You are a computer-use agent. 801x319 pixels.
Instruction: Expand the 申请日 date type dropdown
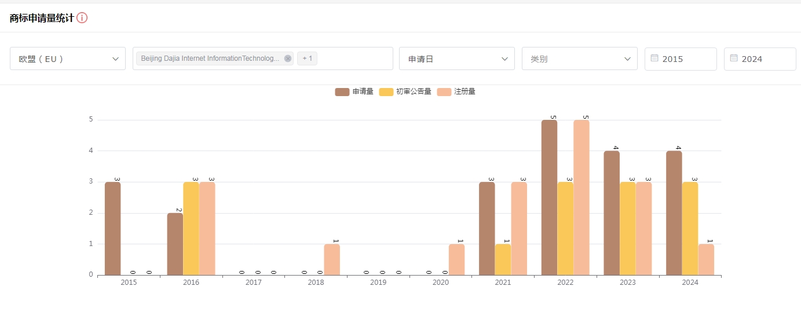(457, 58)
